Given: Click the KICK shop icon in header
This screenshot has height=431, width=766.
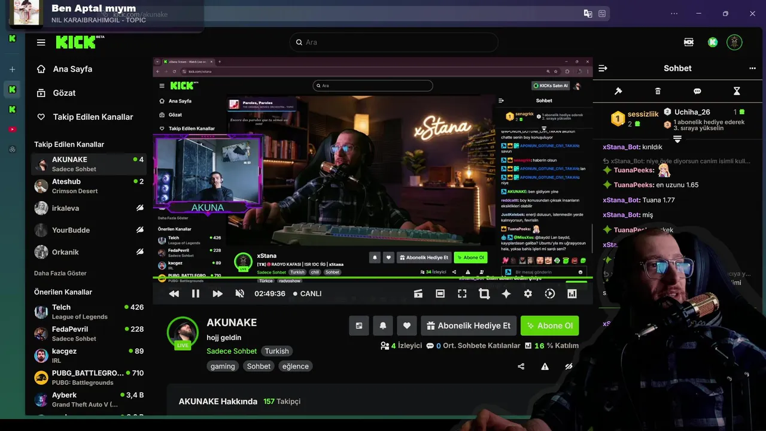Looking at the screenshot, I should [x=689, y=42].
